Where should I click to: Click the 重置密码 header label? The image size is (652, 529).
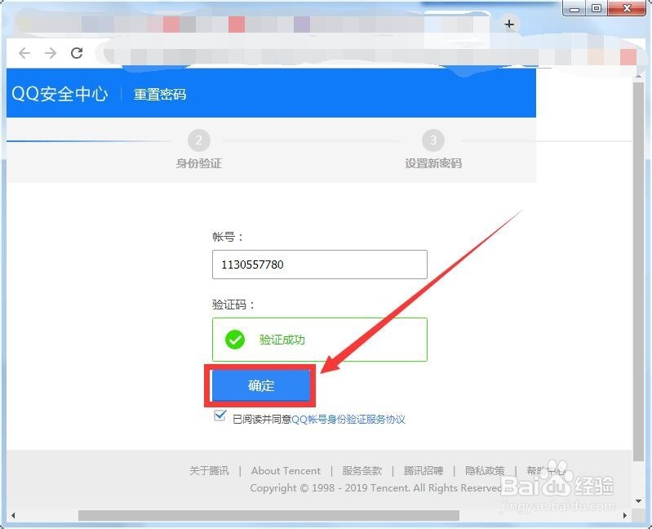pyautogui.click(x=160, y=95)
